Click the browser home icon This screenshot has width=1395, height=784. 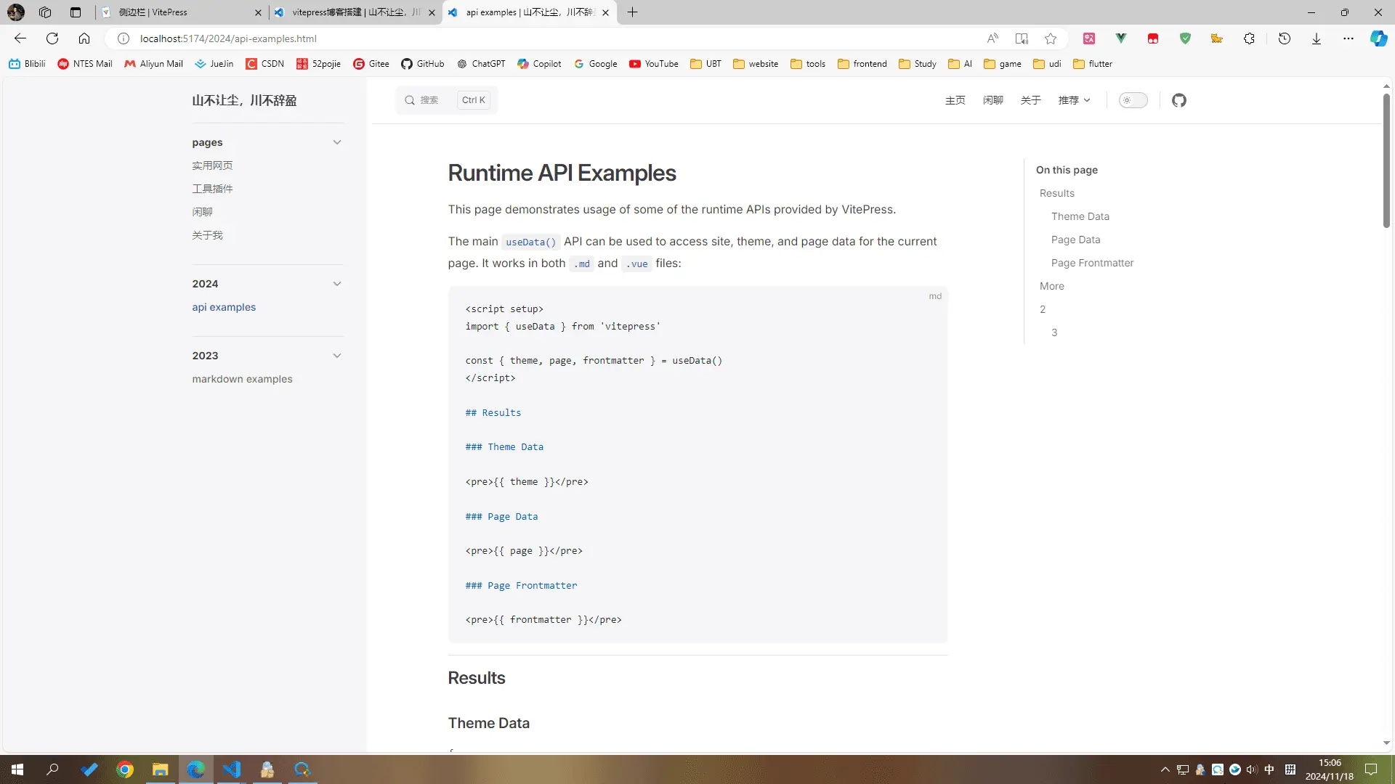84,38
